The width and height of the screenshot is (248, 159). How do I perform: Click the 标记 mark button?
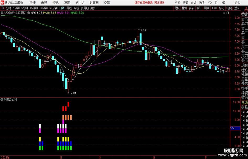point(221,8)
